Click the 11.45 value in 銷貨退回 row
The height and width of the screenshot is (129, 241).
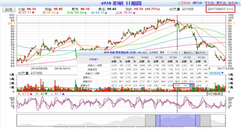[114, 69]
